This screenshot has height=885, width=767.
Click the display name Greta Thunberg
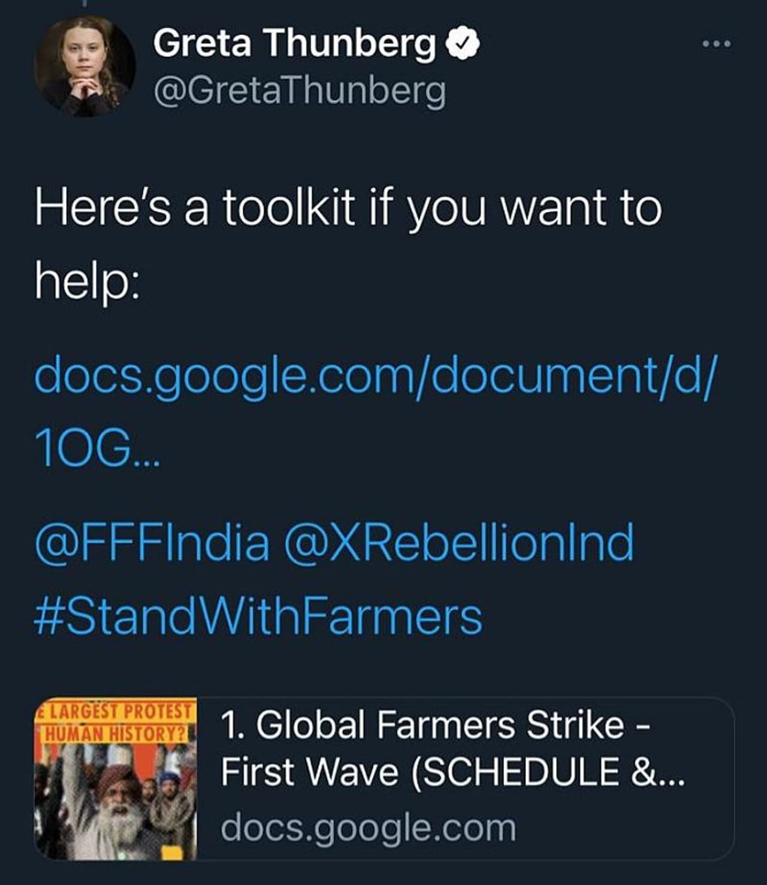(x=295, y=43)
